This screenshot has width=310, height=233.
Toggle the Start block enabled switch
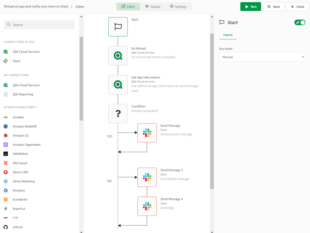tap(300, 22)
